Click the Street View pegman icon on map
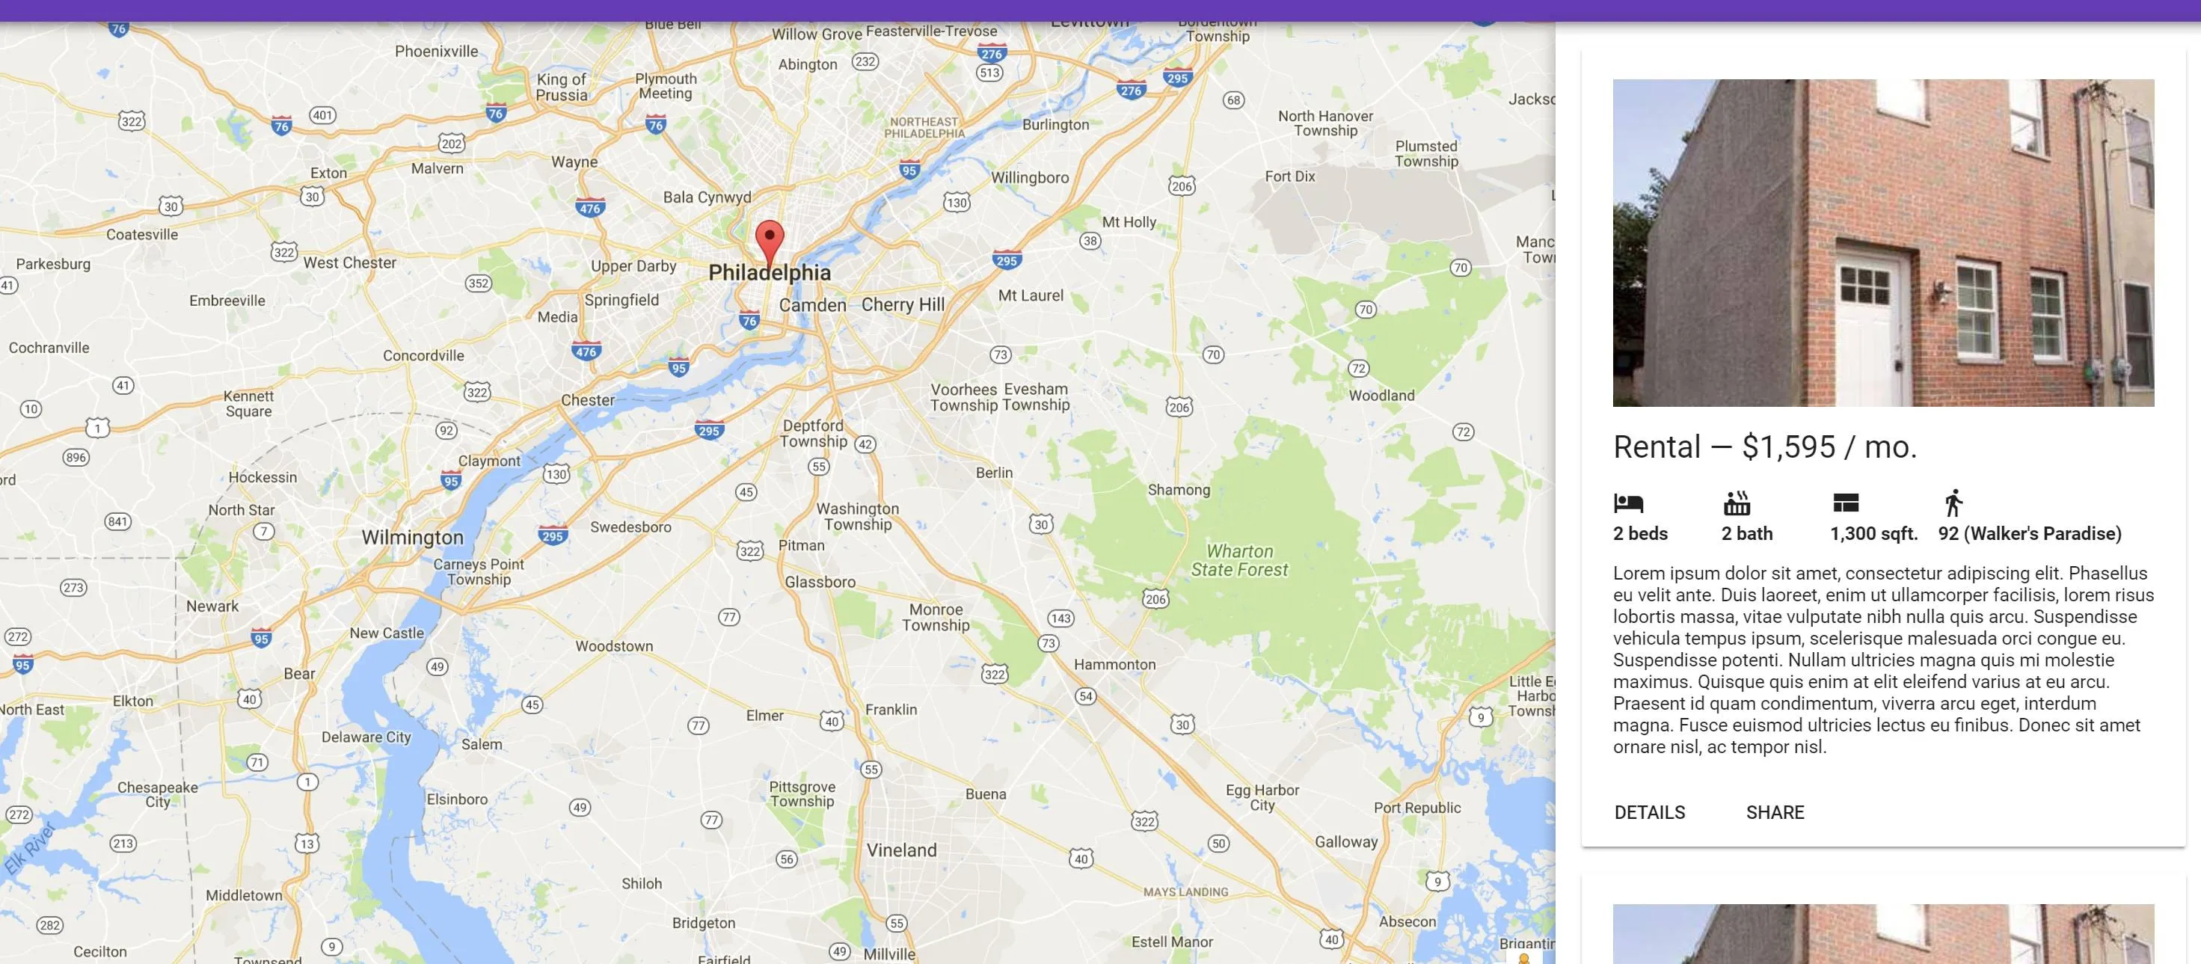Image resolution: width=2201 pixels, height=964 pixels. (1523, 958)
